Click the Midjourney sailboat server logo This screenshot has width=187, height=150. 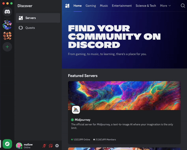tap(76, 110)
